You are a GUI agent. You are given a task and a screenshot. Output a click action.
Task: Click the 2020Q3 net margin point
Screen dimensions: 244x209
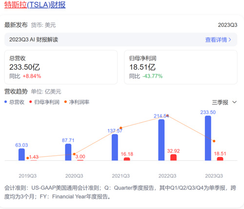[x=74, y=154]
